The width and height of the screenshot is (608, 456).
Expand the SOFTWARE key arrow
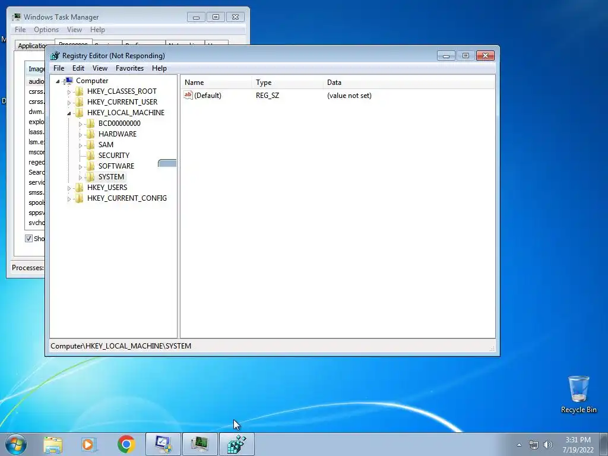(80, 167)
